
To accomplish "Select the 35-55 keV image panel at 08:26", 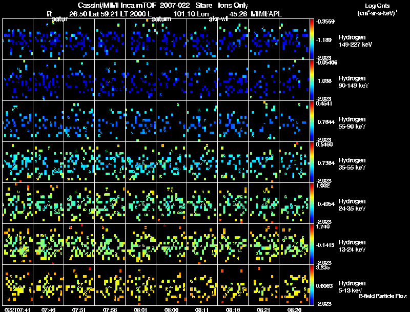I will point(294,162).
